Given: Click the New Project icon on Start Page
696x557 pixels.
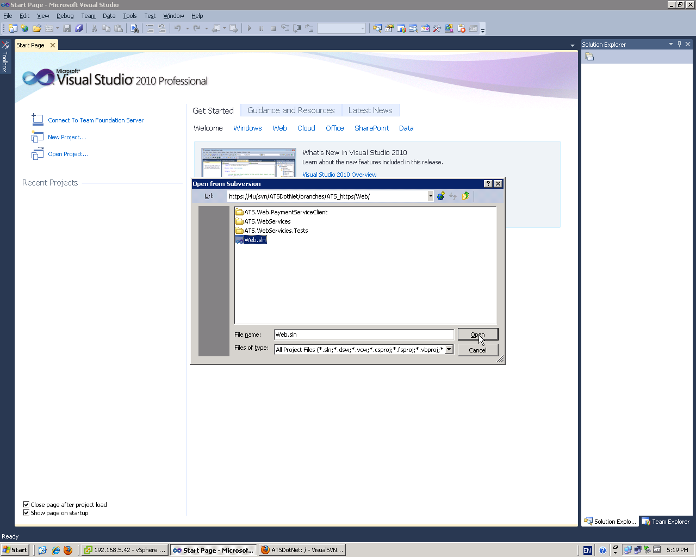Looking at the screenshot, I should click(x=38, y=137).
